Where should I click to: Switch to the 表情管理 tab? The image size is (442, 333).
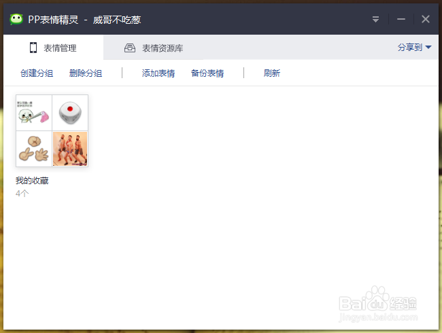click(x=53, y=48)
